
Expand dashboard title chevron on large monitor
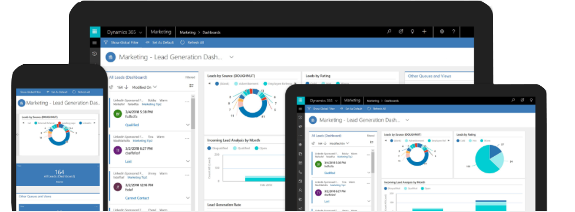(232, 57)
